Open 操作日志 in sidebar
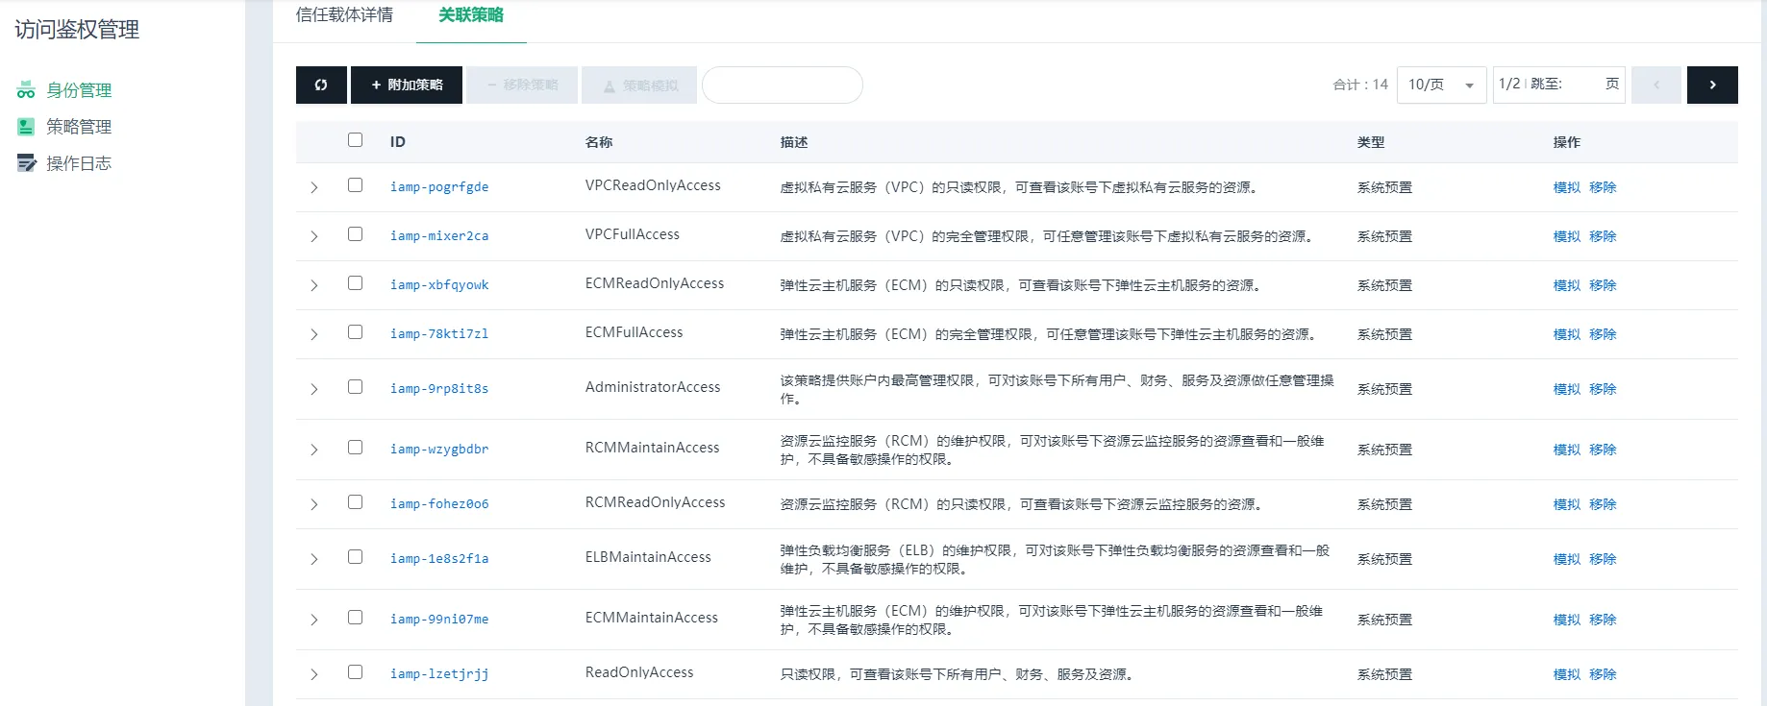The image size is (1767, 706). 79,163
